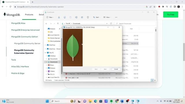Go back in the browser
Screen dimensions: 185x104
(x=3, y=7)
